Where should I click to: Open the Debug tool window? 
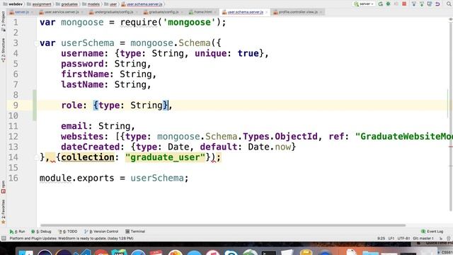[41, 232]
